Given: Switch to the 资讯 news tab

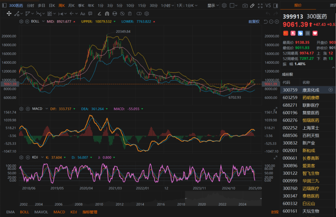Looking at the screenshot, I should pos(332,5).
